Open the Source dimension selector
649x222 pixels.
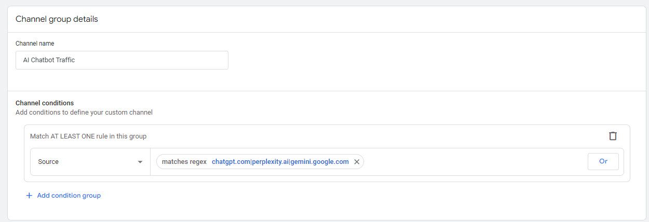coord(90,162)
